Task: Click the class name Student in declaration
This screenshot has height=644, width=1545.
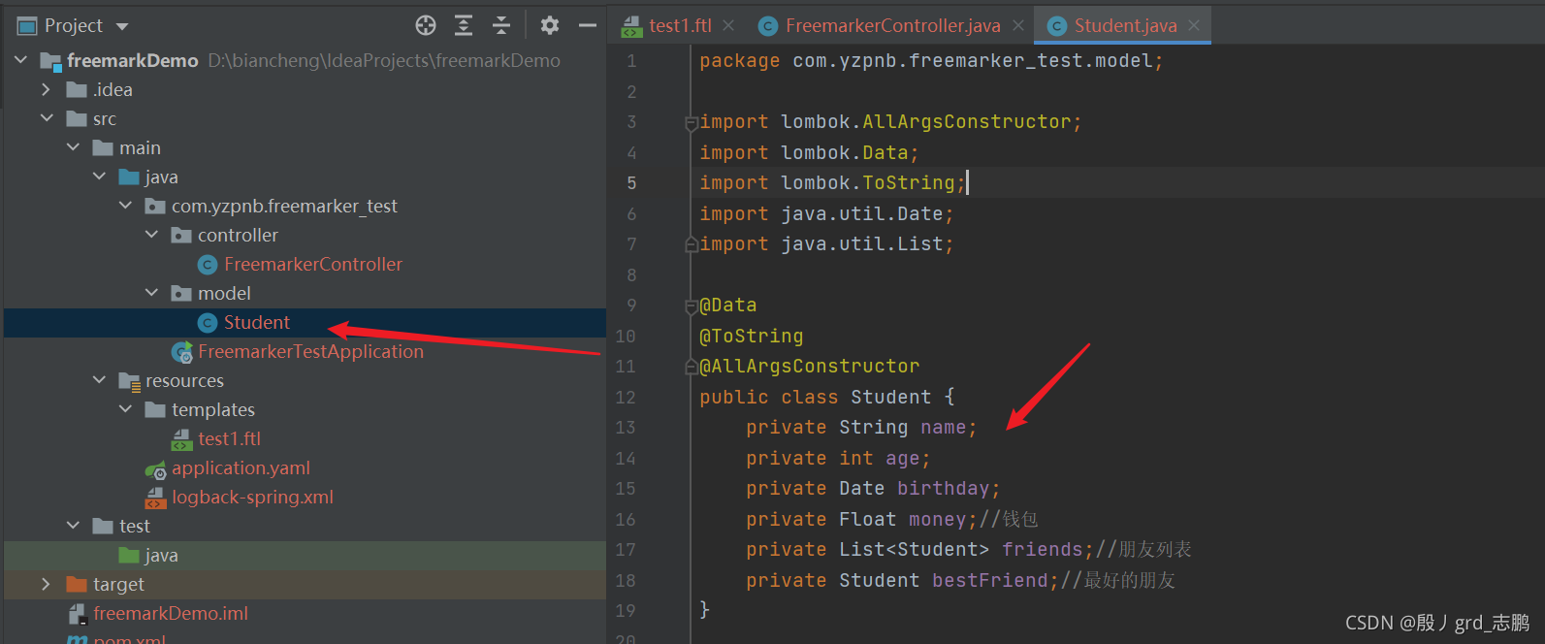Action: click(890, 398)
